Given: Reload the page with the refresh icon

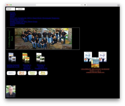Looking at the screenshot, I should click(x=81, y=5).
